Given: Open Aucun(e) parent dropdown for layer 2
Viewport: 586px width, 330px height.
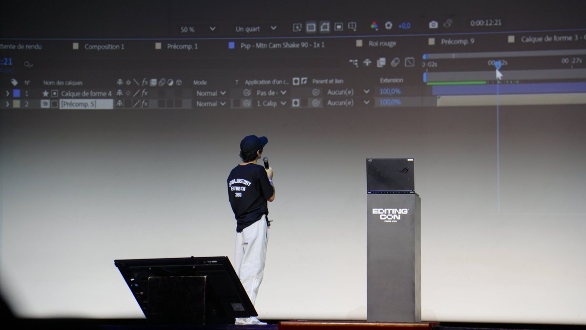Looking at the screenshot, I should coord(348,103).
